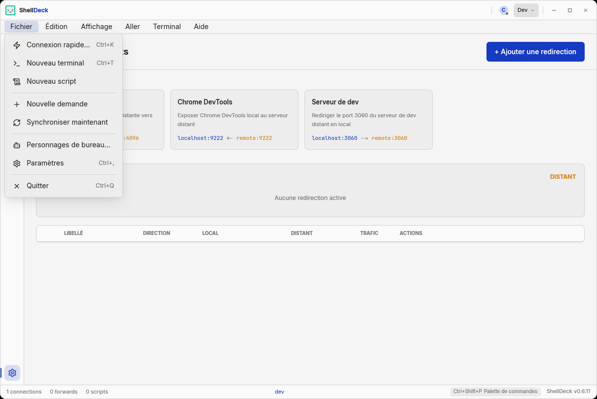
Task: Open the Édition menu
Action: [56, 27]
